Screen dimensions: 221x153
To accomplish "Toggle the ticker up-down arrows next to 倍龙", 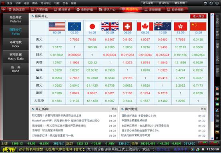I will pyautogui.click(x=84, y=149).
